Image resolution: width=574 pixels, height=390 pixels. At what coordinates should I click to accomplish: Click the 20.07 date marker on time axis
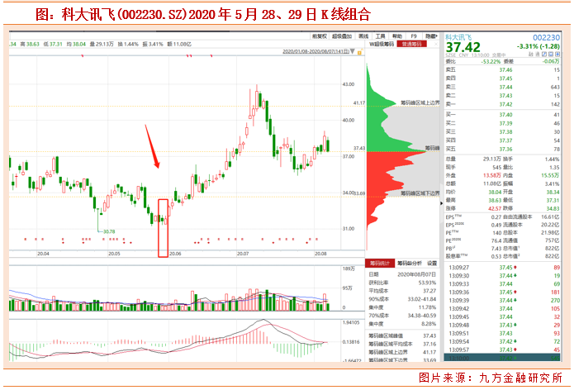coord(243,254)
